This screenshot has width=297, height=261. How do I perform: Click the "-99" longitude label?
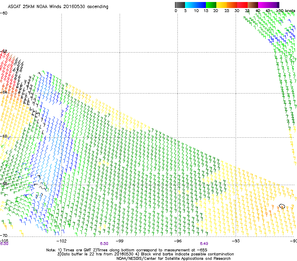point(120,241)
